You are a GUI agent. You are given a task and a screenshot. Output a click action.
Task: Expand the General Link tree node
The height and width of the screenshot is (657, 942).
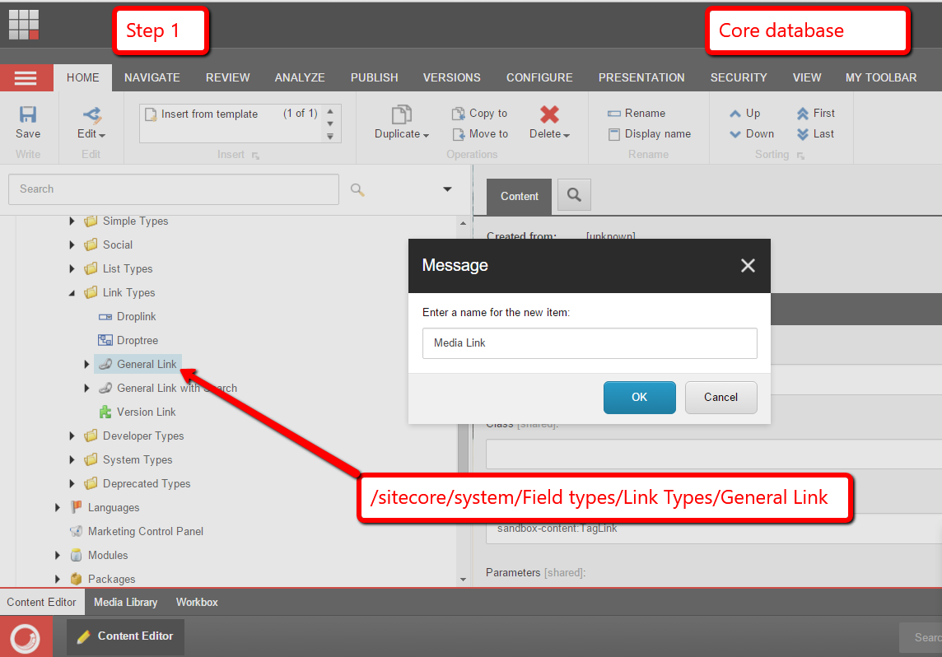pyautogui.click(x=86, y=364)
